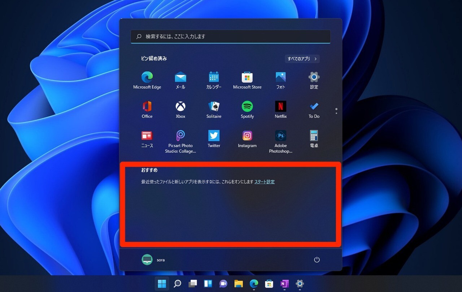Screen dimensions: 462x292
Task: Follow the スタート設定 link
Action: [265, 182]
